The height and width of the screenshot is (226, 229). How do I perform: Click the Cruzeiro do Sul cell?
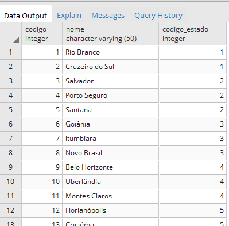click(111, 67)
